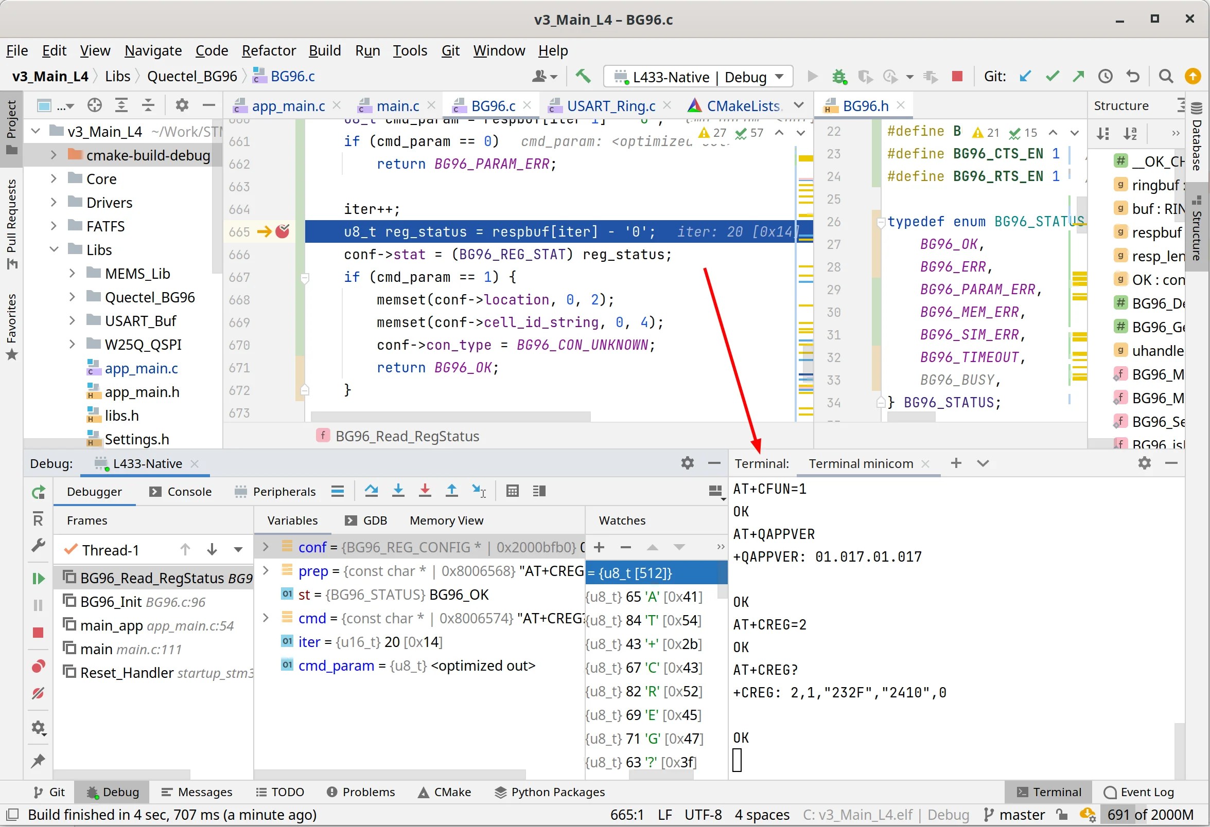The width and height of the screenshot is (1210, 827).
Task: Click Mute Breakpoints icon
Action: 38,693
